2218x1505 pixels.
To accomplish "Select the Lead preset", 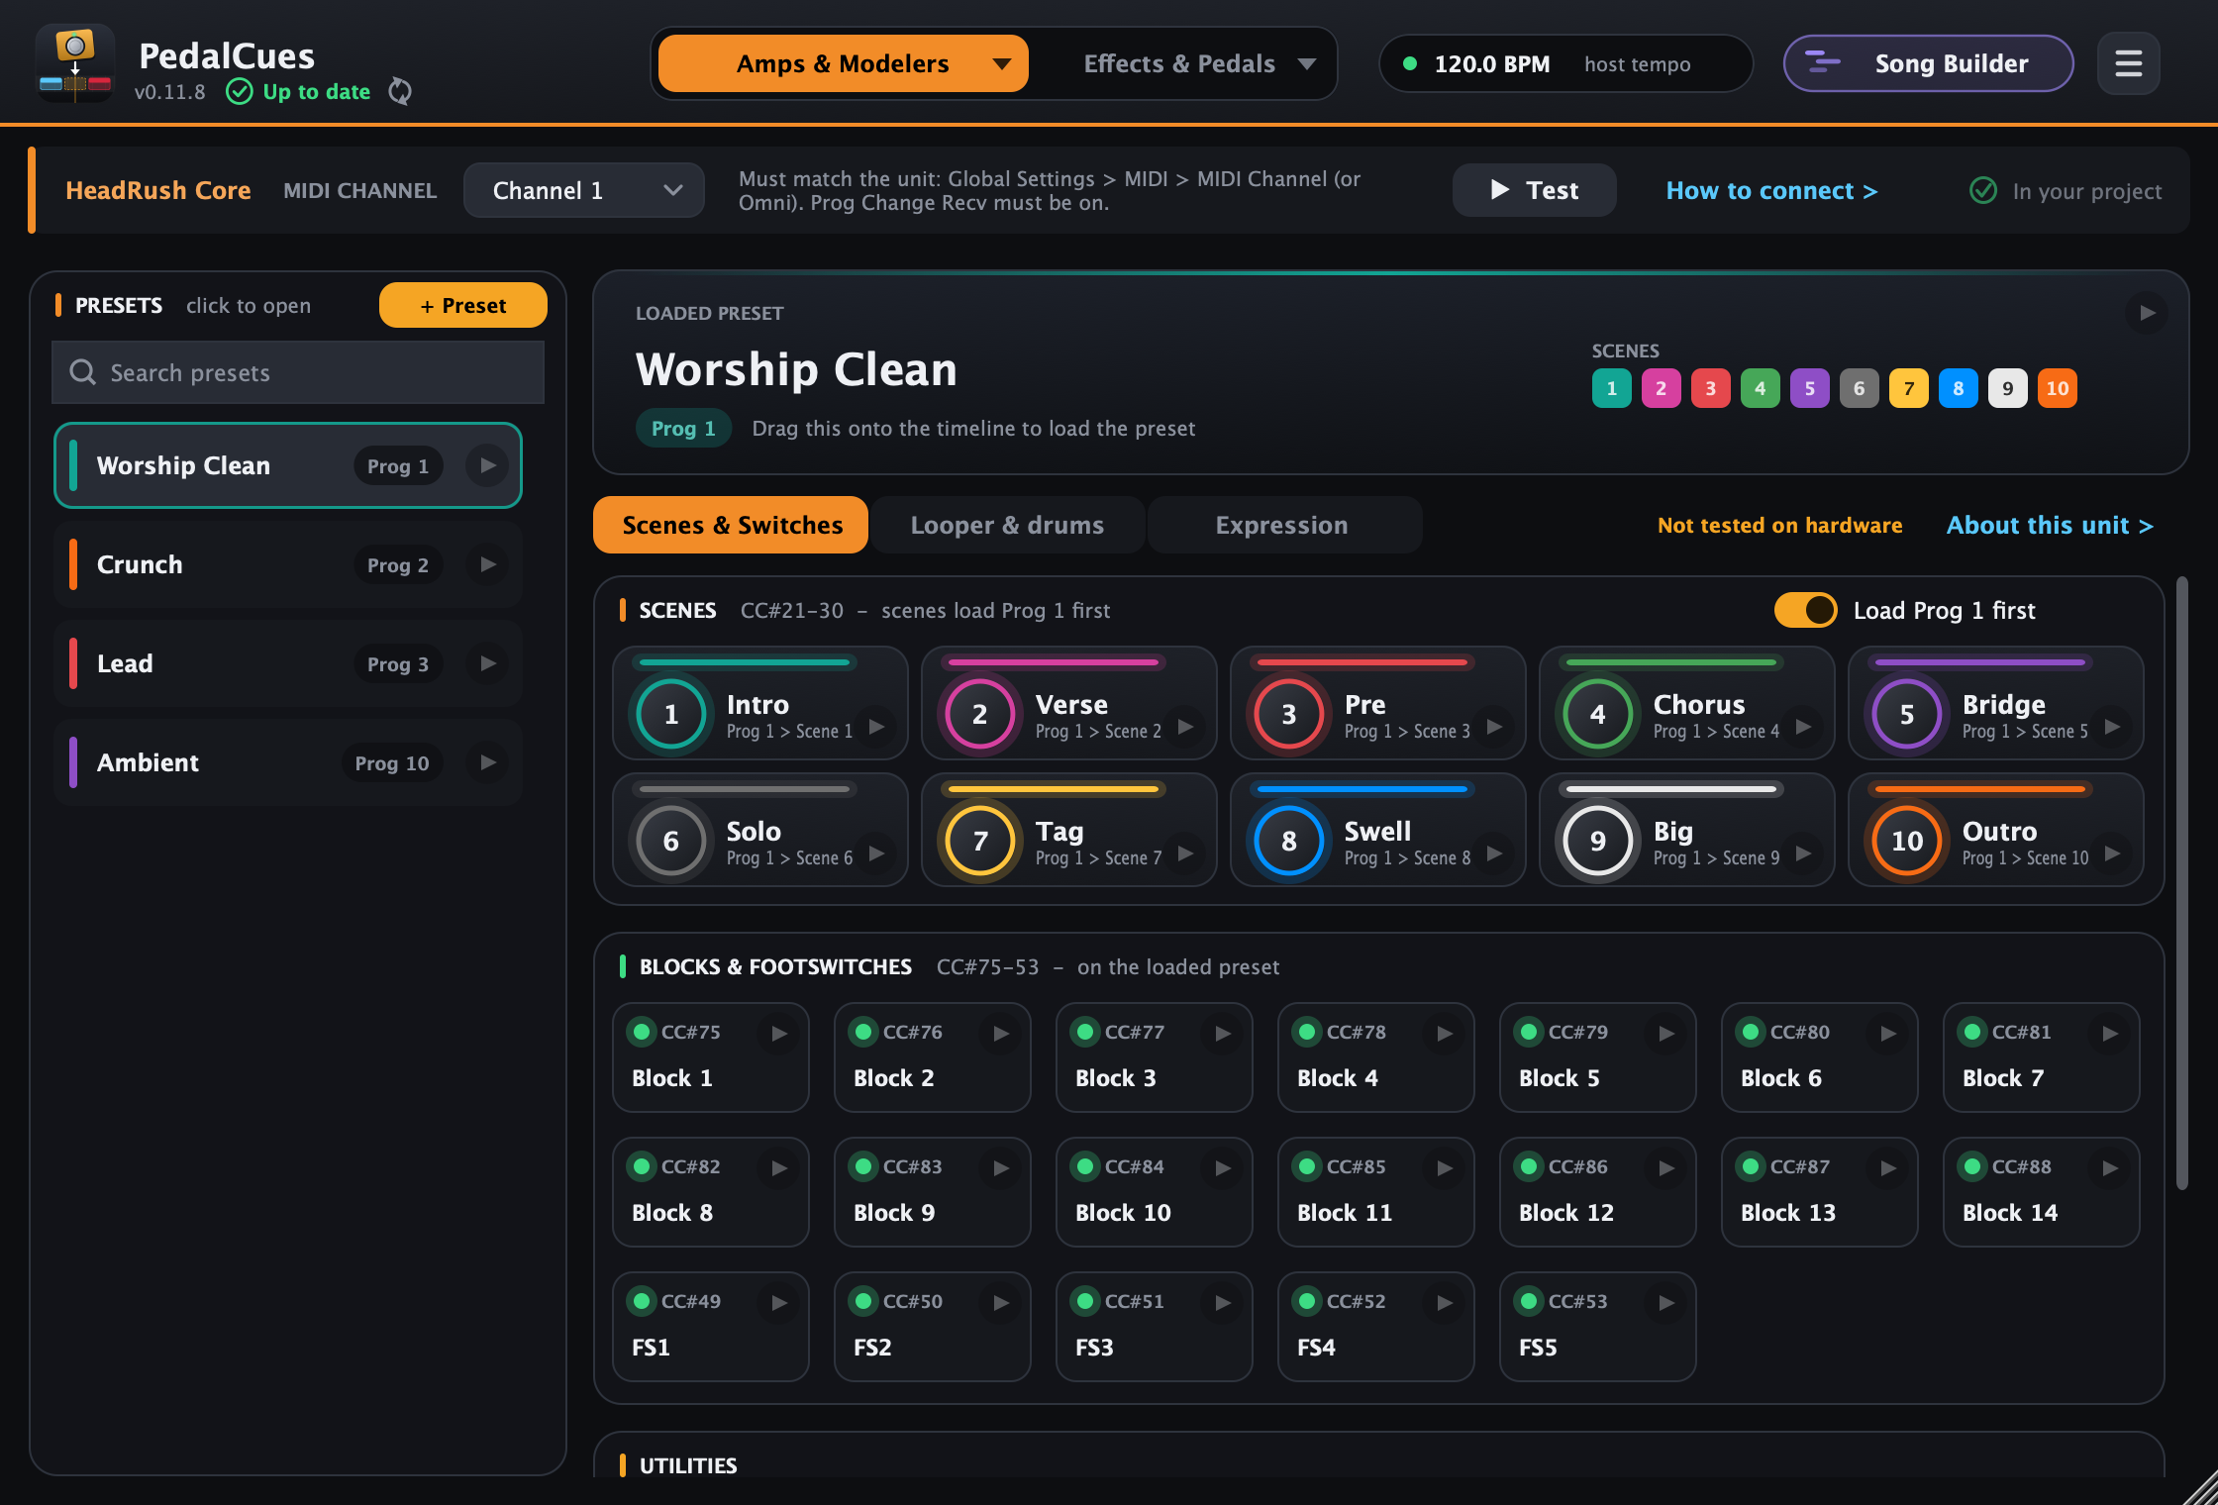I will pos(288,663).
